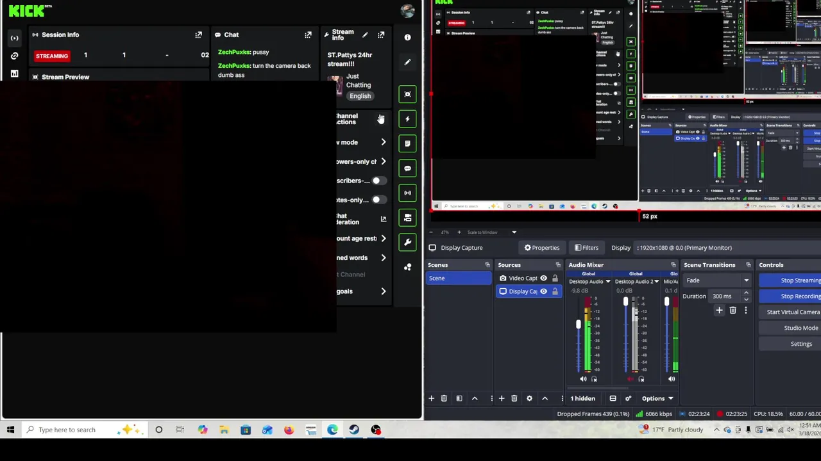Click Stop Recording

790,296
